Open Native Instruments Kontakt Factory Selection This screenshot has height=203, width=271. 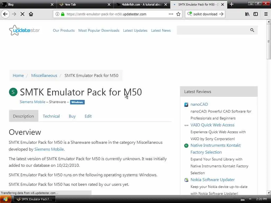215,149
